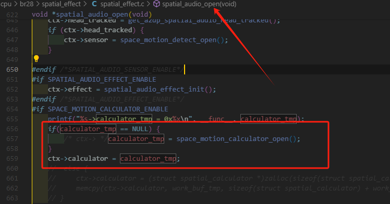
Task: Click spatial_audio_effect_init() call on line 652
Action: pyautogui.click(x=160, y=90)
